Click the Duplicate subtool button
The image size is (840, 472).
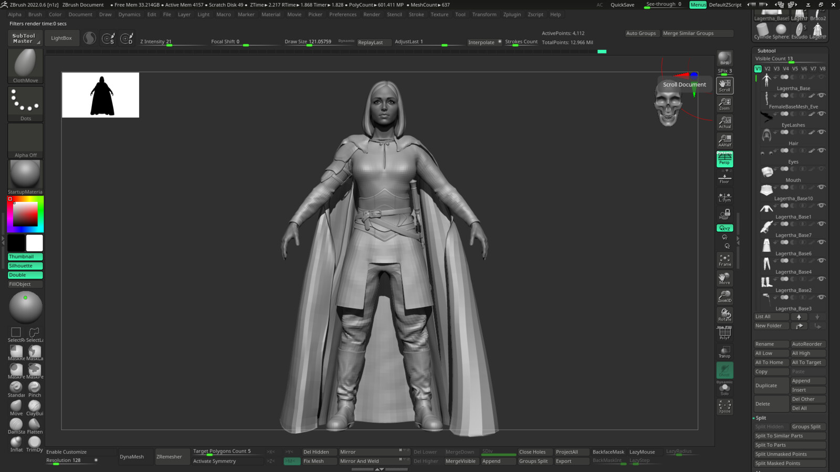tap(771, 385)
